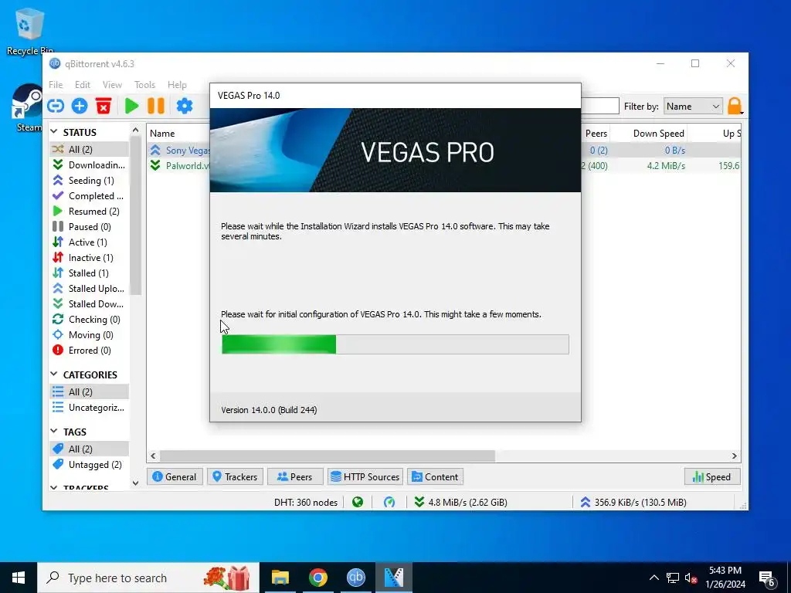Filter by Seeding (1) status
Screen dimensions: 791x593
tap(90, 181)
